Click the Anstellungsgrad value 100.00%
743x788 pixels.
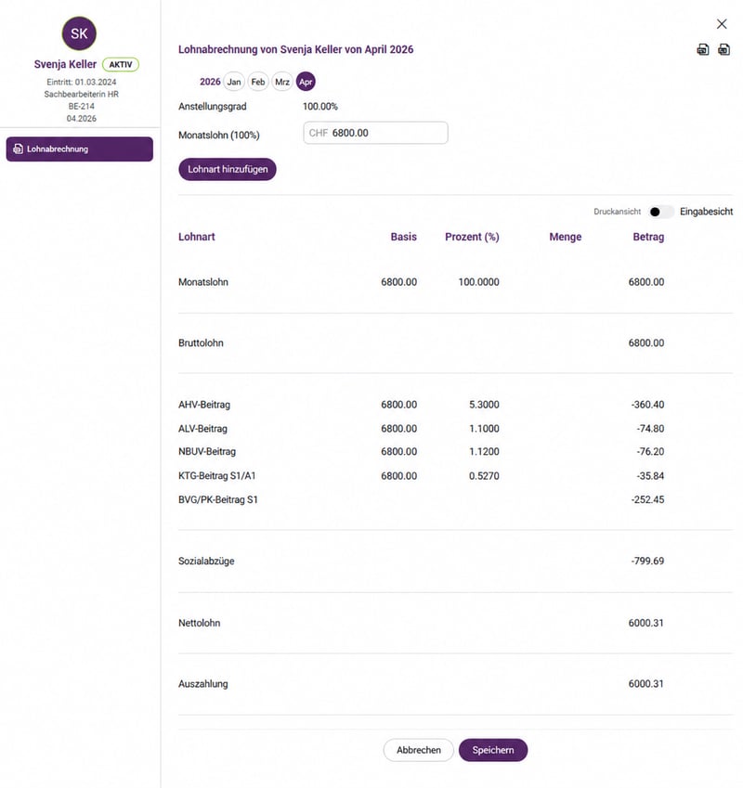(x=320, y=107)
